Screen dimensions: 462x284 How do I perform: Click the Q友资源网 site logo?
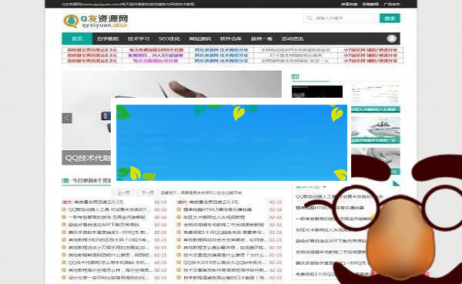pos(95,22)
